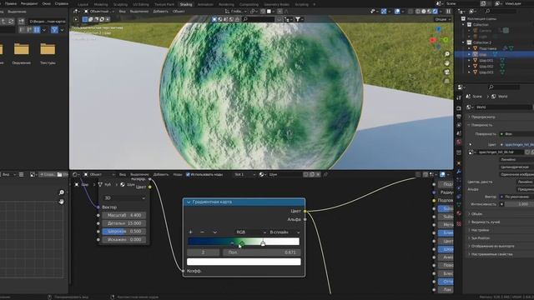Click the Коэфф. input socket of gradient node

pos(184,271)
